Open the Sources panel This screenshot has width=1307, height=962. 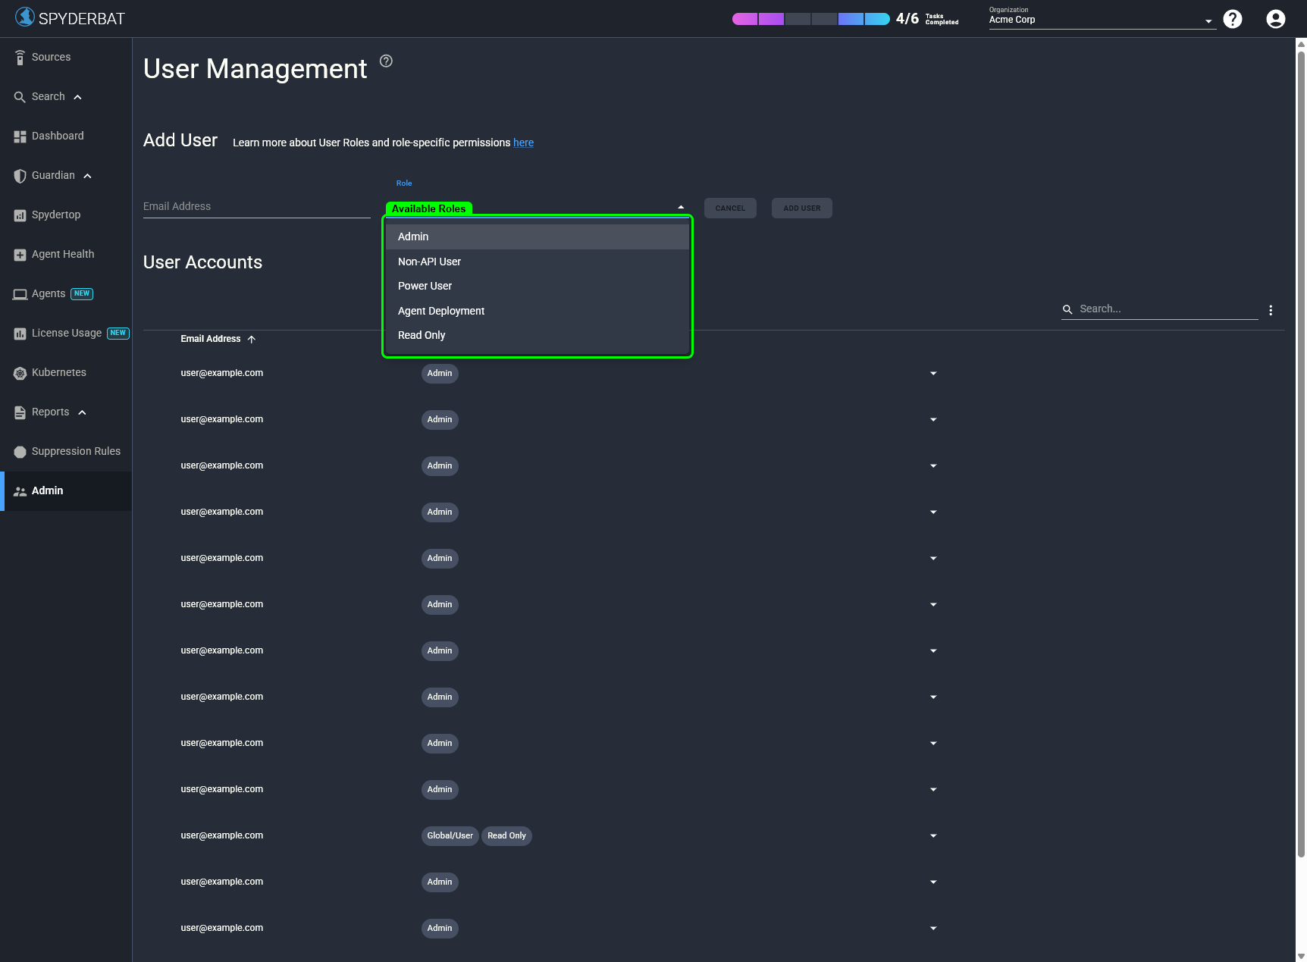(x=50, y=57)
